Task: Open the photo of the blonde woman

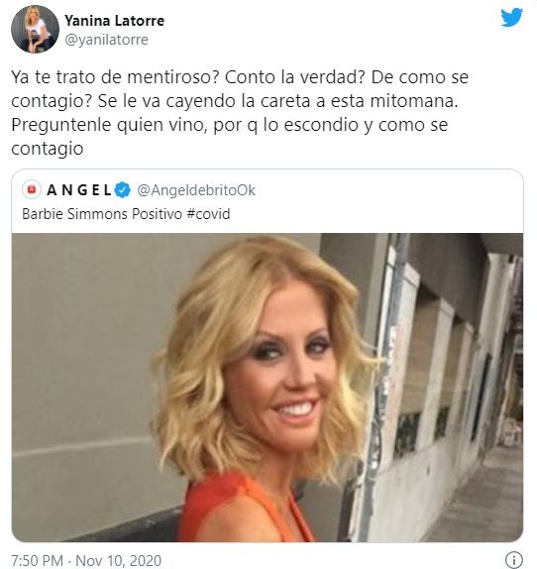Action: [x=268, y=388]
